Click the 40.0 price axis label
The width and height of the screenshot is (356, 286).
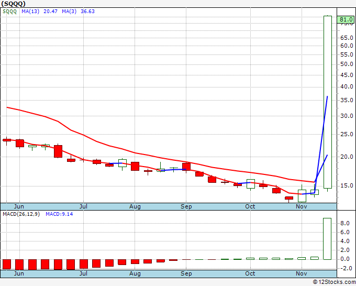point(347,86)
